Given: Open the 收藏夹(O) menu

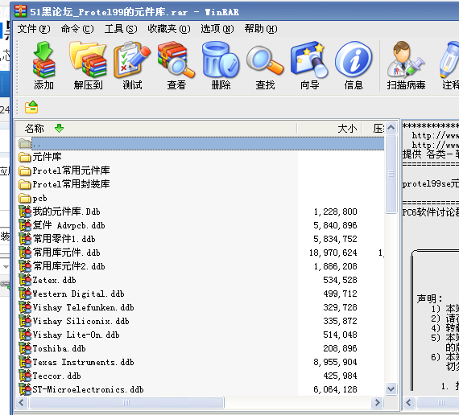Looking at the screenshot, I should coord(169,29).
